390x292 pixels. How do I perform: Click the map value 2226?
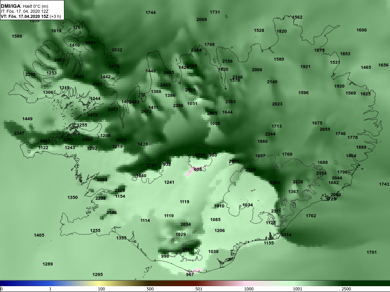pos(298,182)
